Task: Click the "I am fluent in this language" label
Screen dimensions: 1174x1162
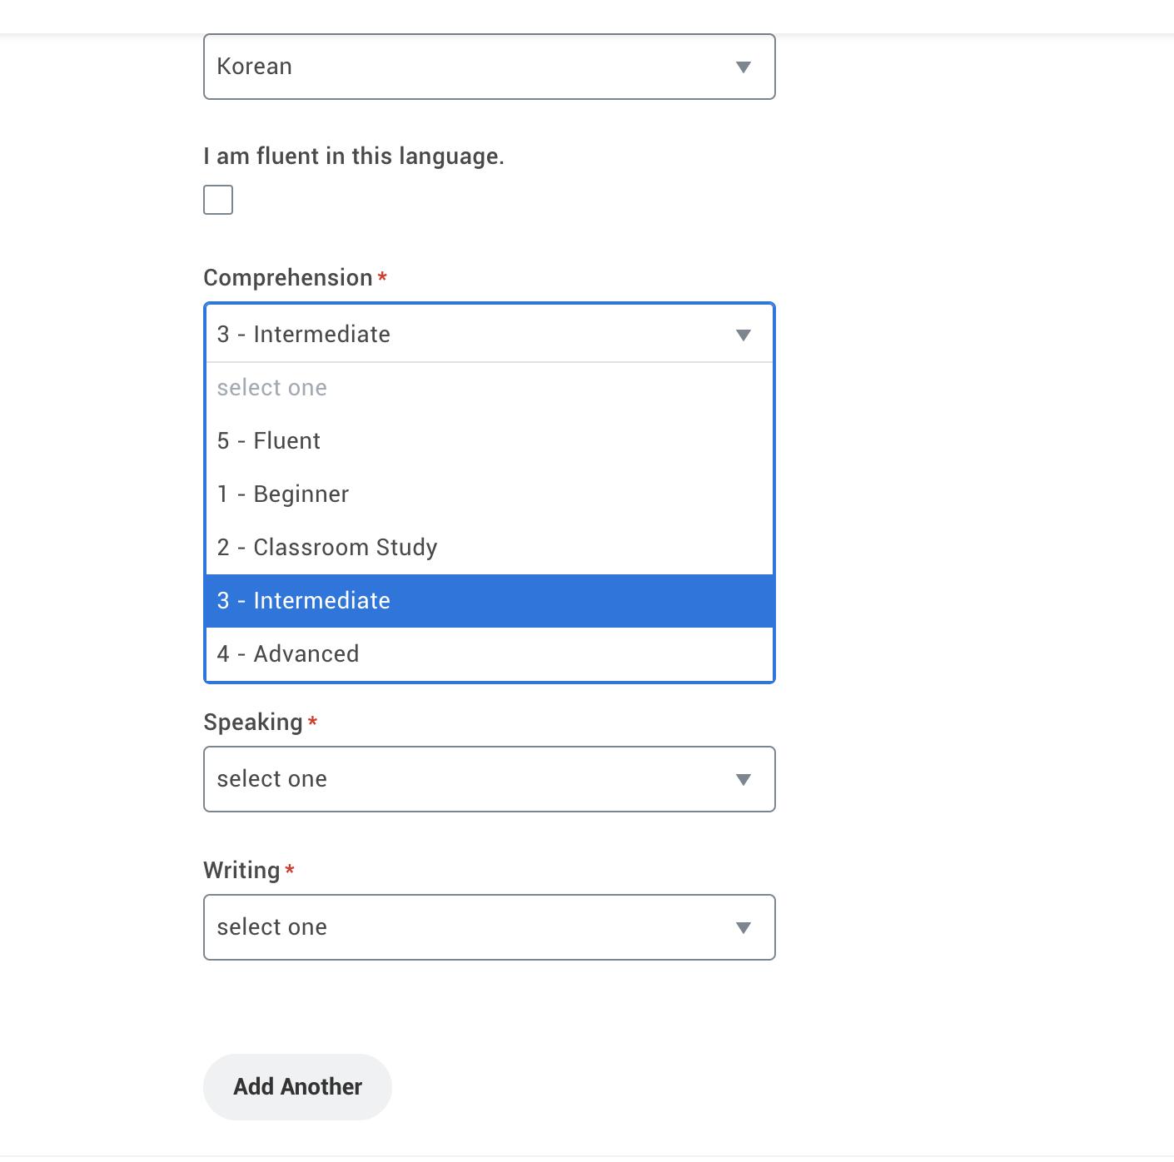Action: point(353,156)
